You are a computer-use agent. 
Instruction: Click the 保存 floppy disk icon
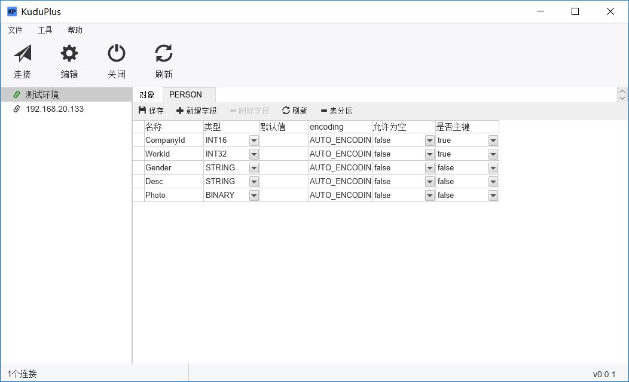tap(142, 110)
